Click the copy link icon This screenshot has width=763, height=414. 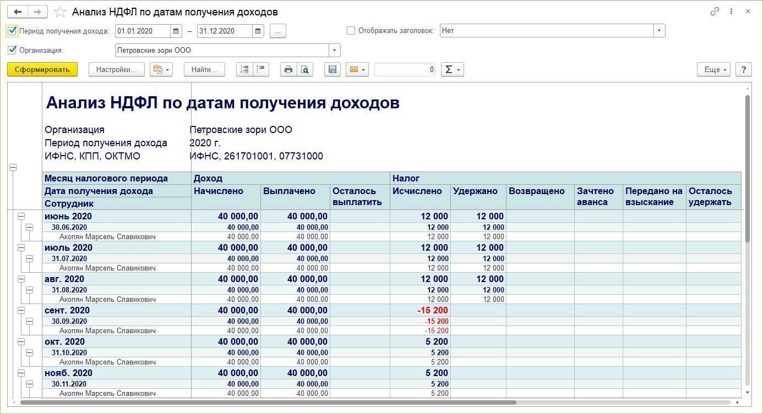[715, 12]
